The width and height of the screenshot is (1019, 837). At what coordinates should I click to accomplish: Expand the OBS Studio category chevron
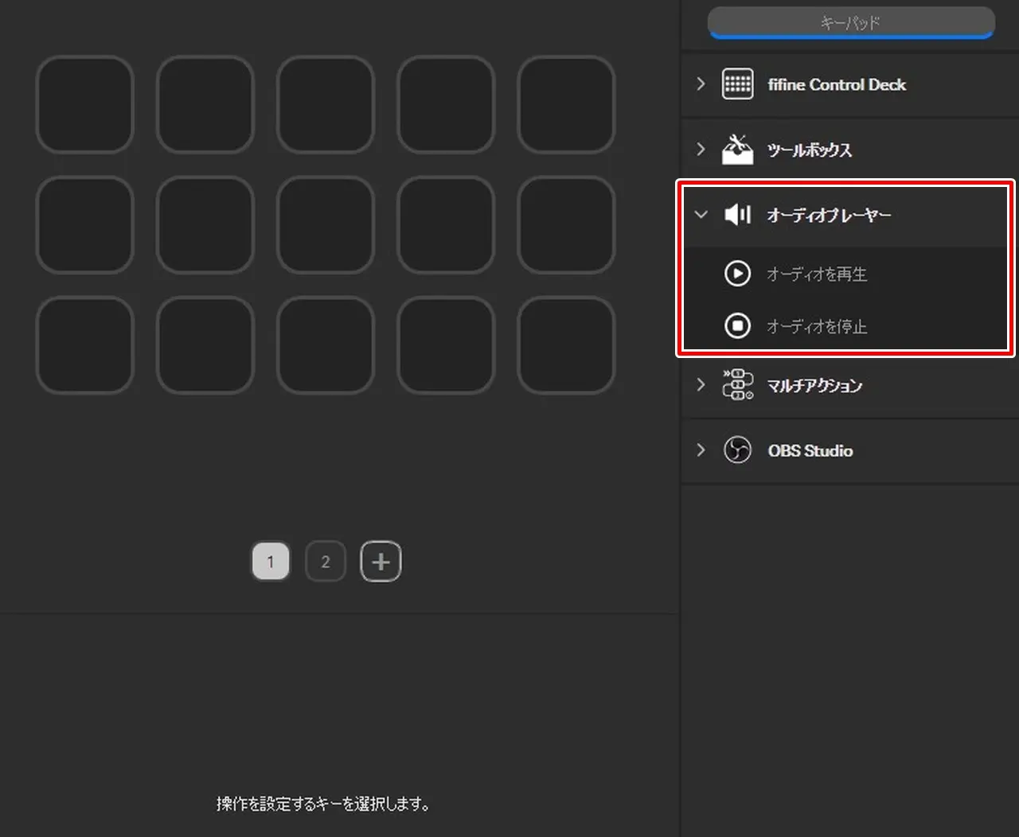point(701,450)
